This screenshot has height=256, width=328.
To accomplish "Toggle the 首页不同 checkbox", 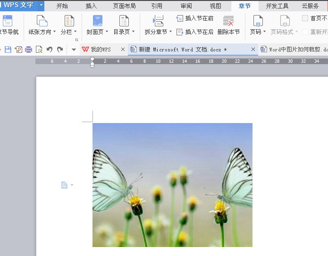I will (x=305, y=18).
